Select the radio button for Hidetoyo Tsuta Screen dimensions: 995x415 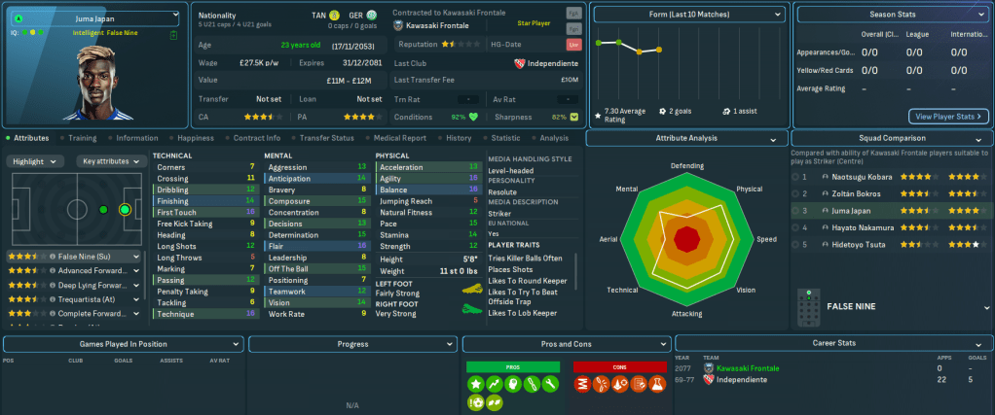[795, 244]
